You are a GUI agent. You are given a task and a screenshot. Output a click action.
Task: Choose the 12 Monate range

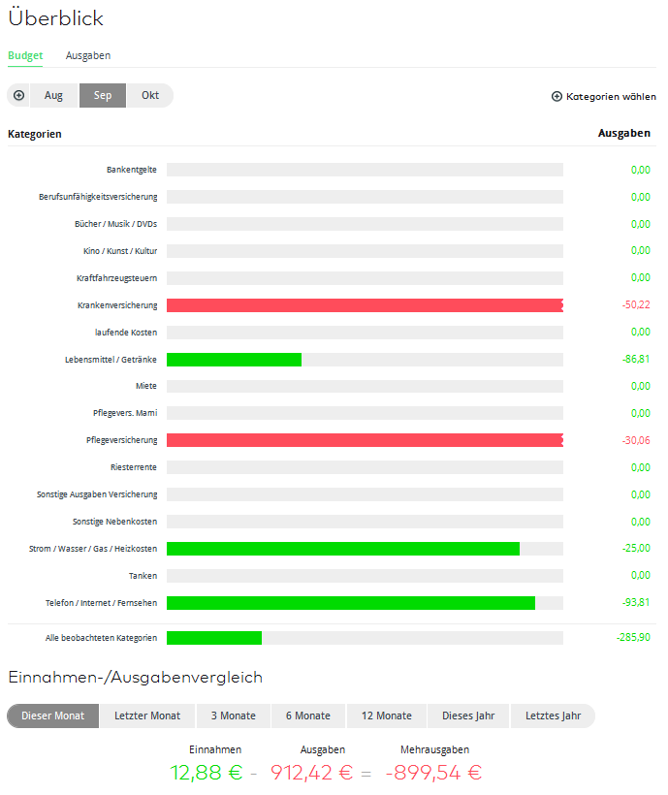point(387,716)
